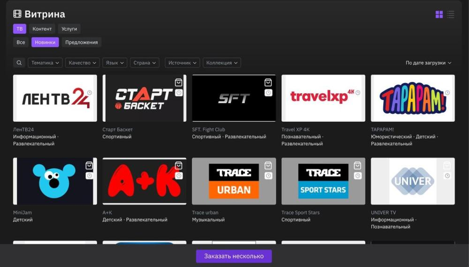Screen dimensions: 469x267
Task: Open the Услуги tab
Action: (x=69, y=29)
